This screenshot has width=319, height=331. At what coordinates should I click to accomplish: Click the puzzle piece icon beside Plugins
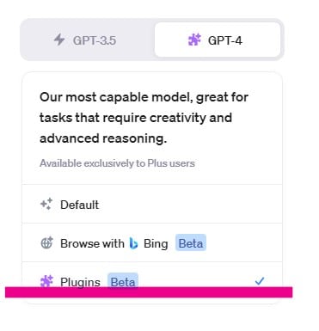tap(46, 281)
